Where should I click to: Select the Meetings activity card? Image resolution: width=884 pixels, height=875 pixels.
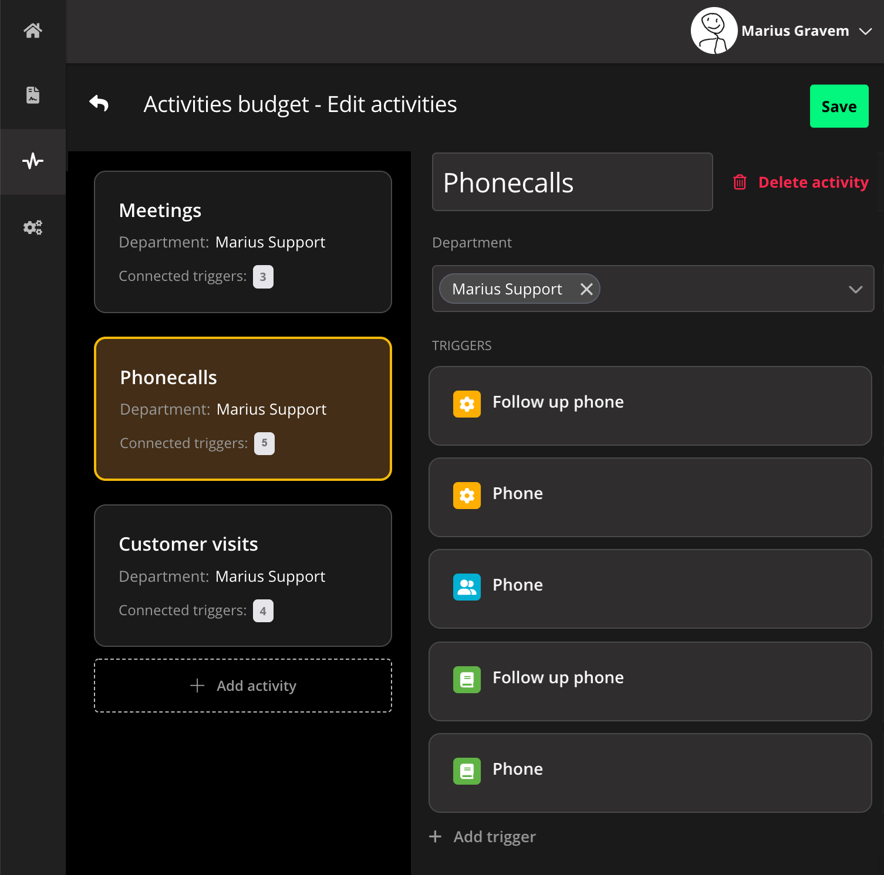coord(242,242)
